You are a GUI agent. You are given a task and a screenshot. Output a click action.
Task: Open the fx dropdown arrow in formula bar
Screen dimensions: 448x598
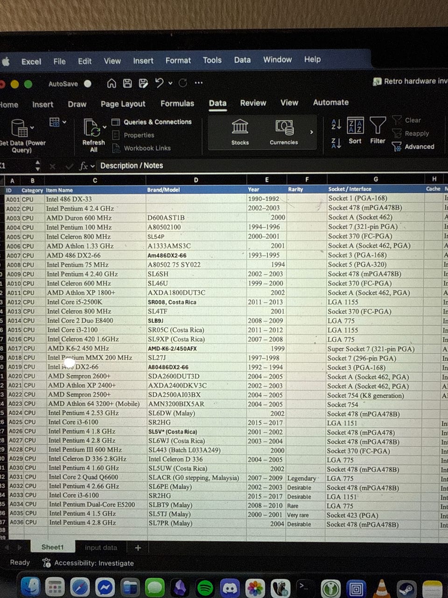tap(93, 166)
